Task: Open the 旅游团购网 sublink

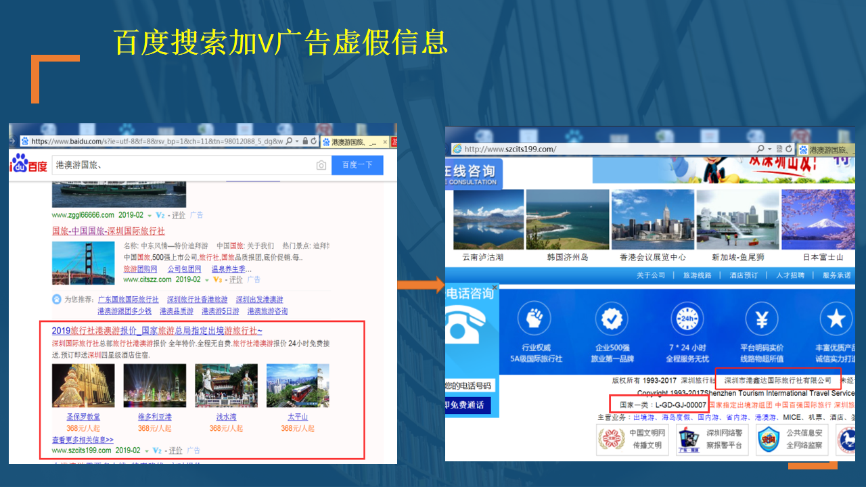Action: tap(140, 269)
